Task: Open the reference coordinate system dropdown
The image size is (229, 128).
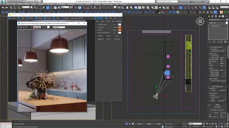Action: tap(65, 7)
